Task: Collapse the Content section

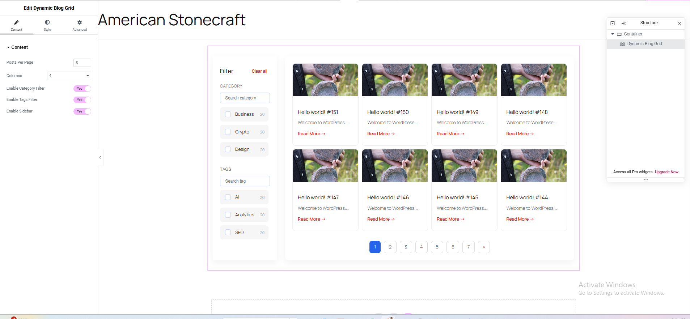Action: (x=17, y=47)
